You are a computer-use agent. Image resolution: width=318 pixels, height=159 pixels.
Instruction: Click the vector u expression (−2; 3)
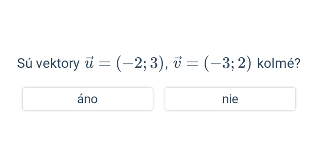click(140, 64)
